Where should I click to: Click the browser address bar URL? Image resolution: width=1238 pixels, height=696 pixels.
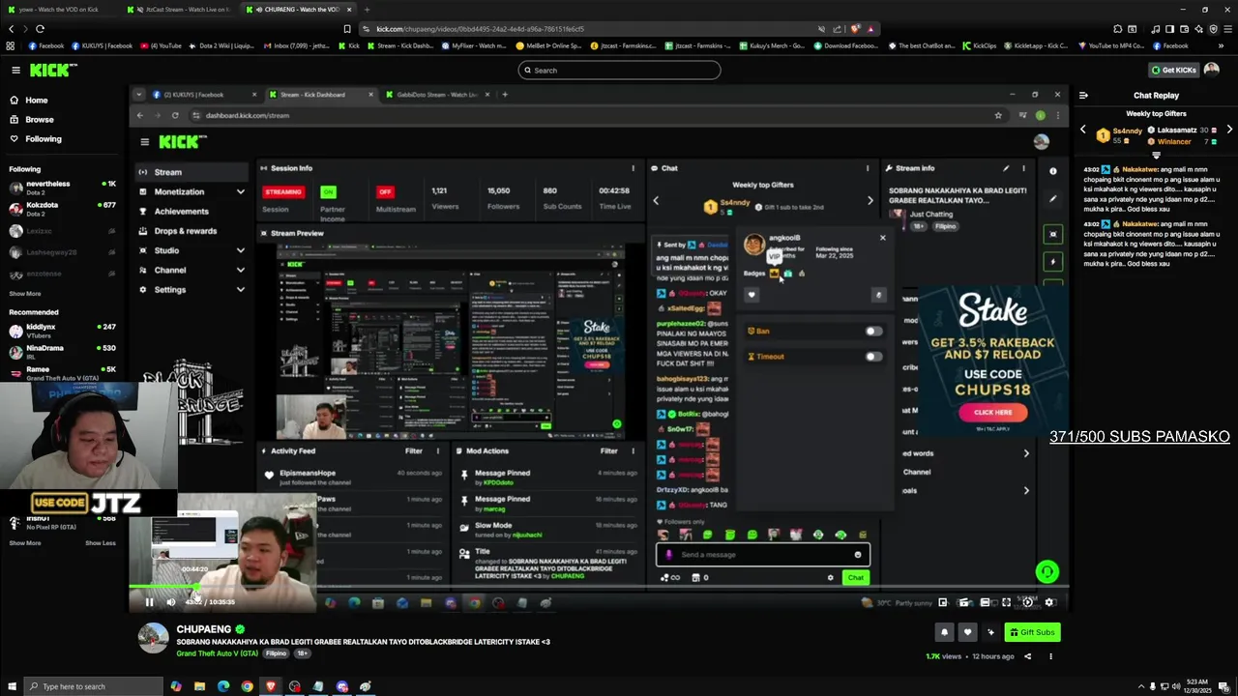(480, 29)
